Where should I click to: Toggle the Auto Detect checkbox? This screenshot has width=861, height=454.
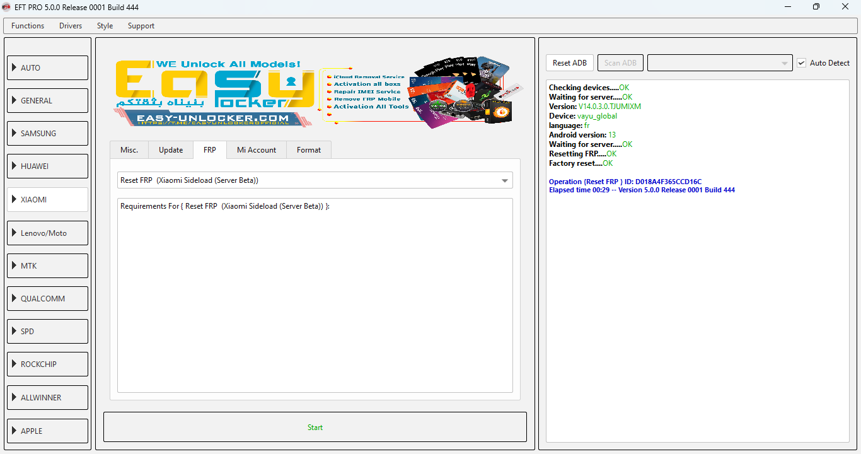pyautogui.click(x=802, y=63)
